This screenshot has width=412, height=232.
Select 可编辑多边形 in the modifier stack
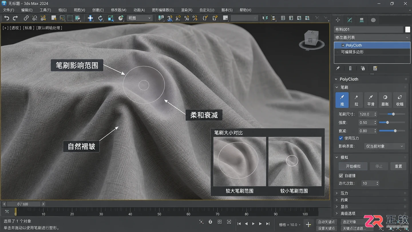click(372, 52)
